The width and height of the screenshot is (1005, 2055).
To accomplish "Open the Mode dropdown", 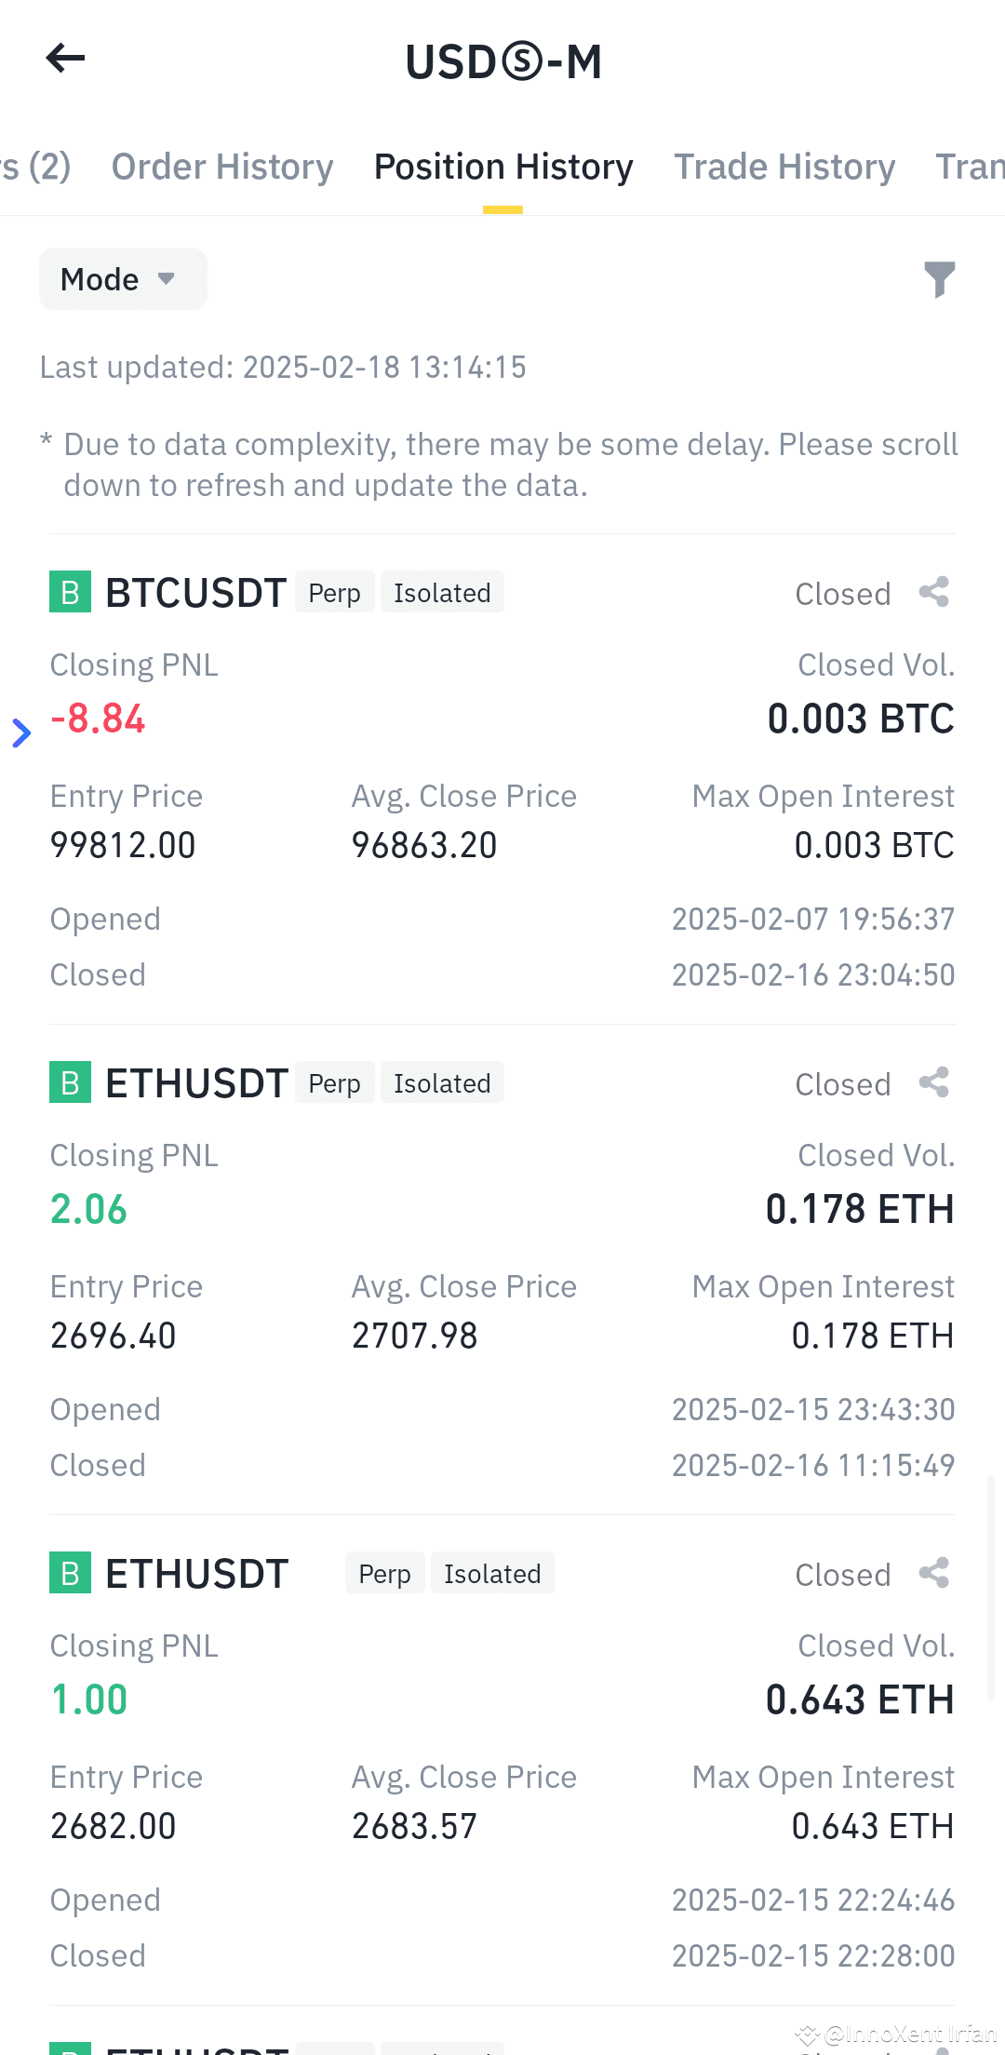I will coord(123,278).
